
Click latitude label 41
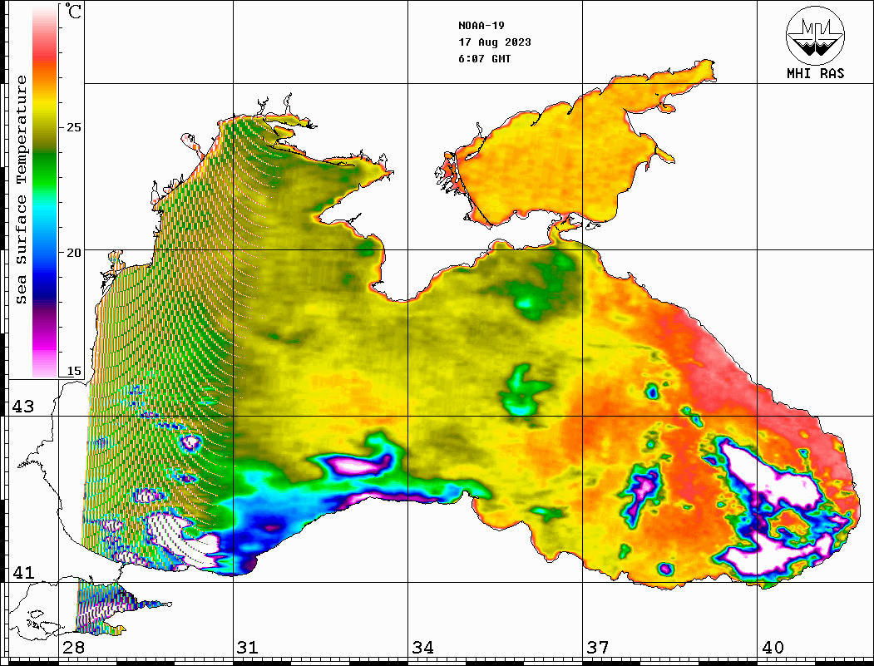(23, 572)
